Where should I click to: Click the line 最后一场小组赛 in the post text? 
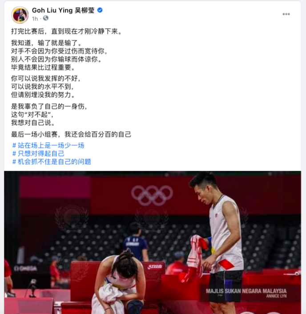point(71,134)
